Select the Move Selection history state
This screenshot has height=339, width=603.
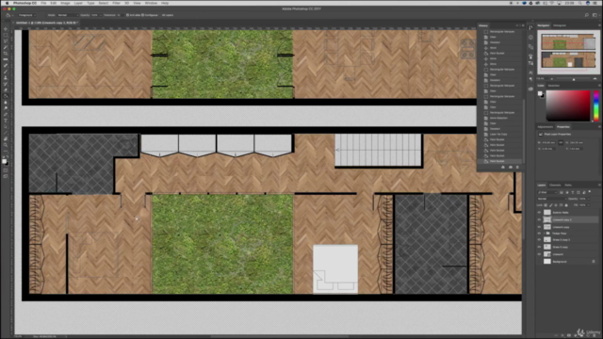498,118
